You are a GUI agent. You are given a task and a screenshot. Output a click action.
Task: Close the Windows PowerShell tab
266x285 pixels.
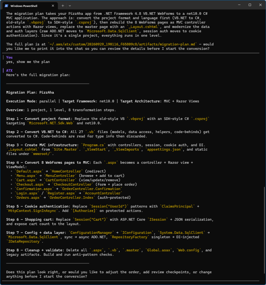53,6
